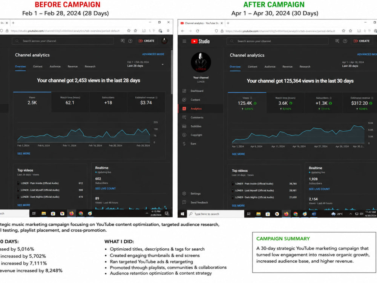Switch to Content tab in the After window
Image resolution: width=377 pixels, height=283 pixels.
click(253, 67)
